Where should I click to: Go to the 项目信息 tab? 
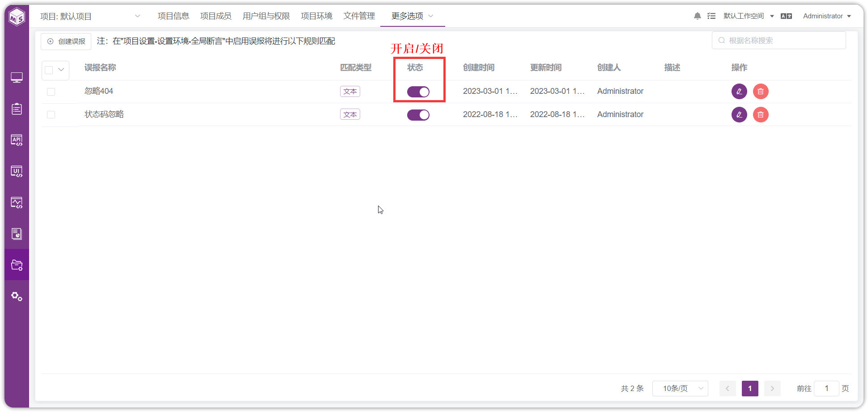coord(173,16)
